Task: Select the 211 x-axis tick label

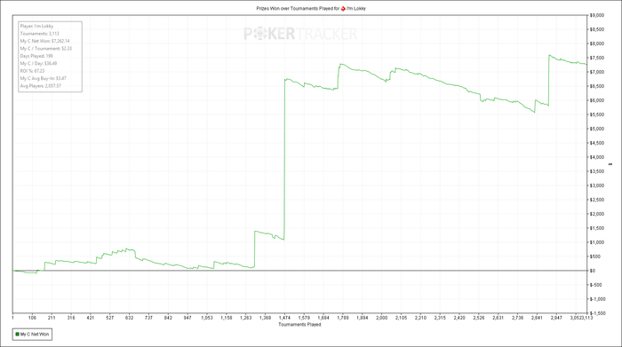Action: [x=52, y=318]
